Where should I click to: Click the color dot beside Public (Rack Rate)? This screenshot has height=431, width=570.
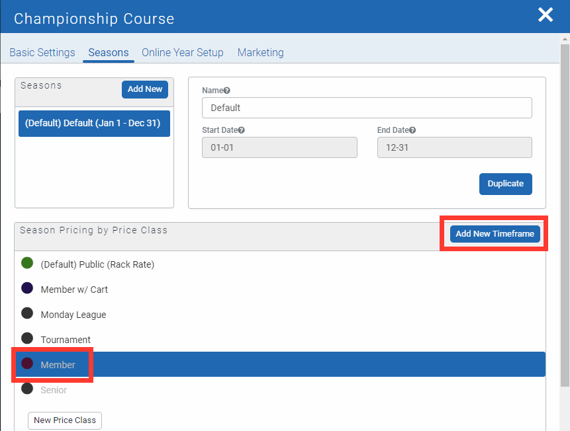tap(27, 262)
